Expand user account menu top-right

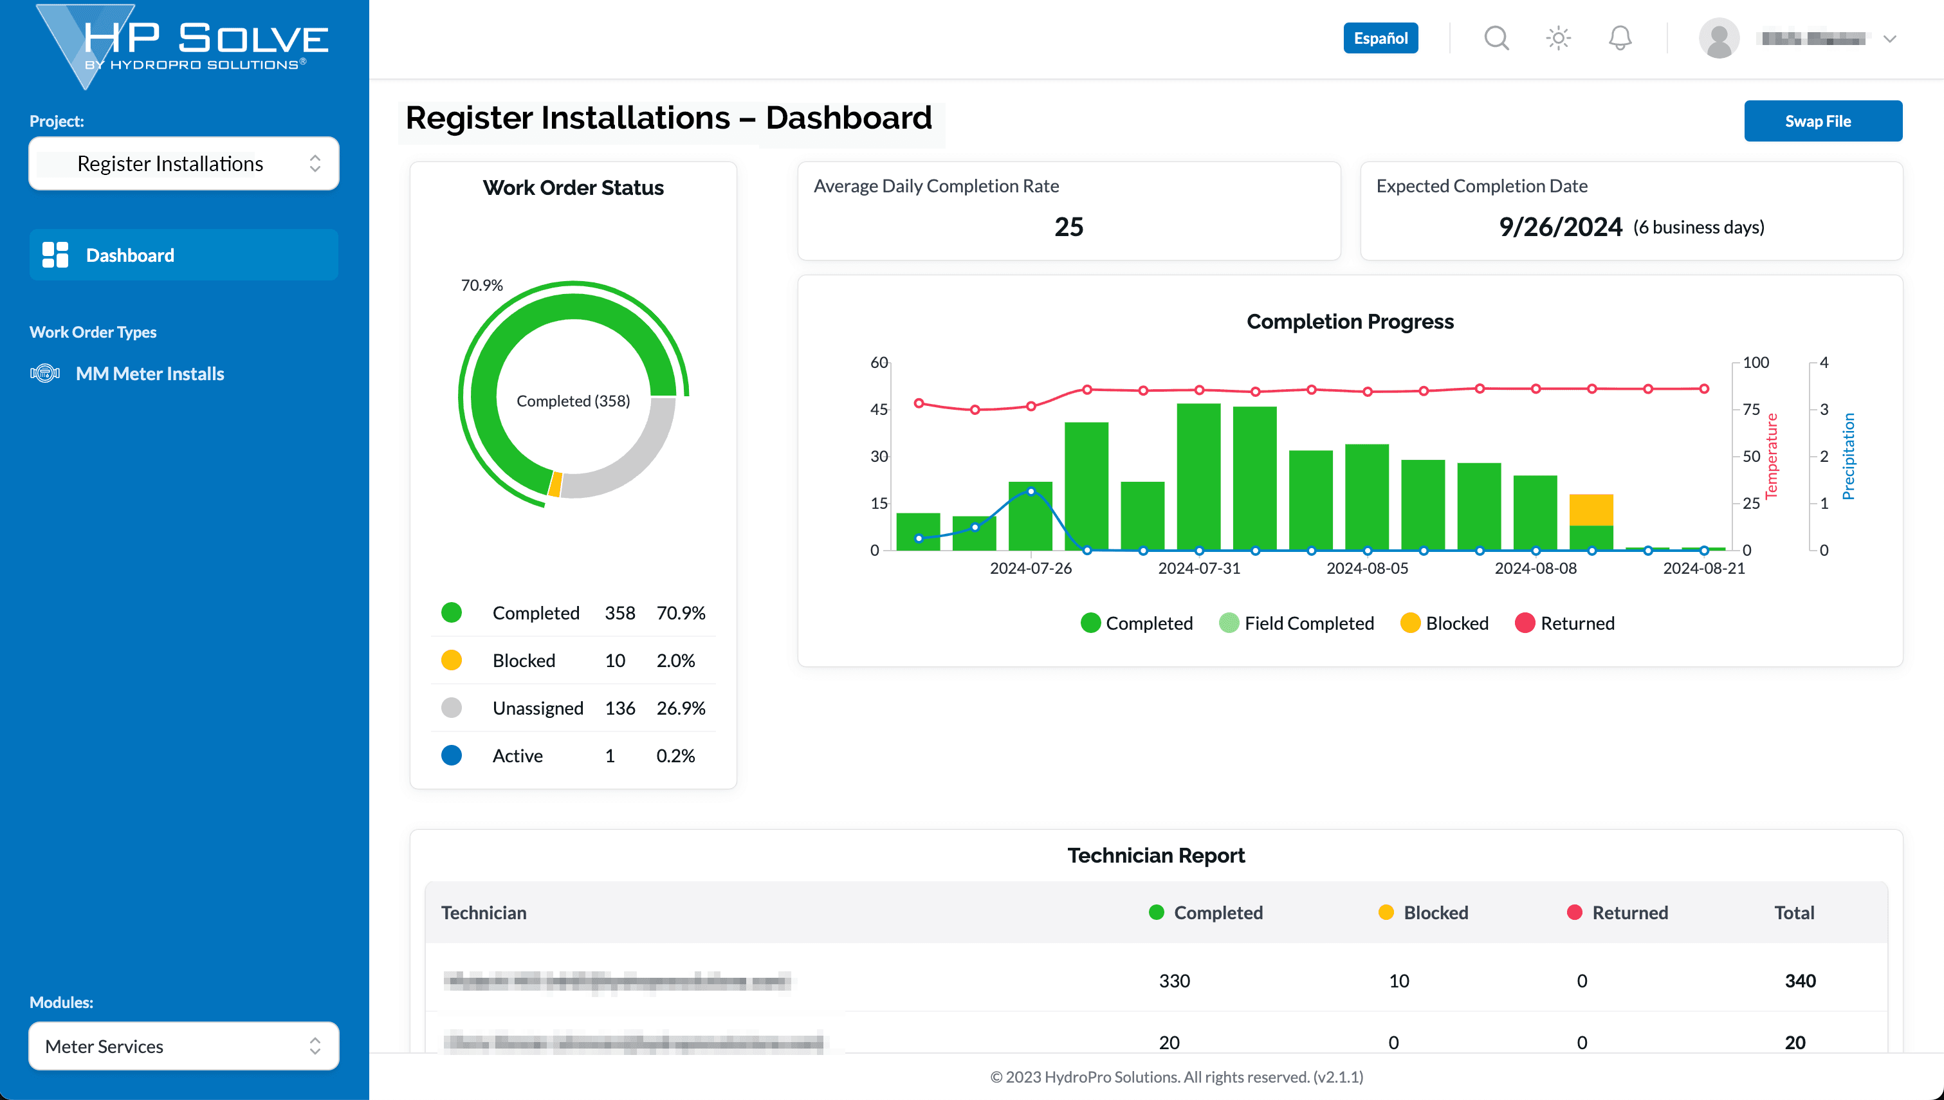click(x=1891, y=37)
